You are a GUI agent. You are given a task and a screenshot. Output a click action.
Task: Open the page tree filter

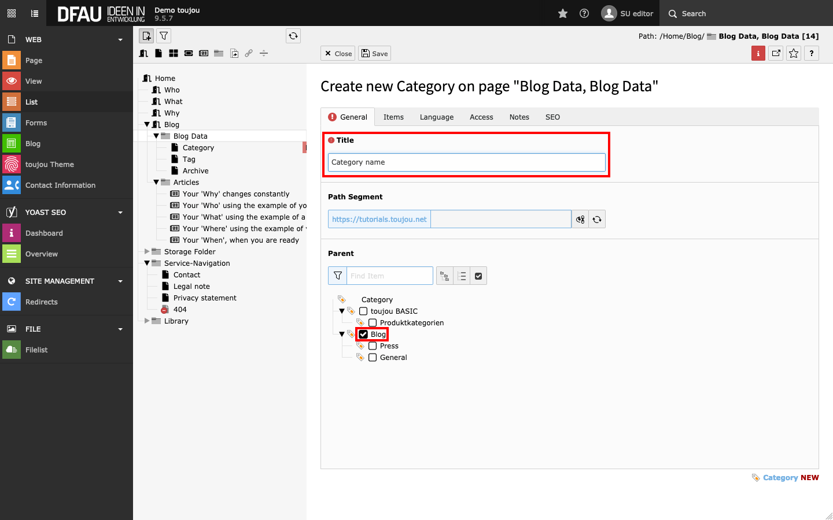(x=164, y=36)
